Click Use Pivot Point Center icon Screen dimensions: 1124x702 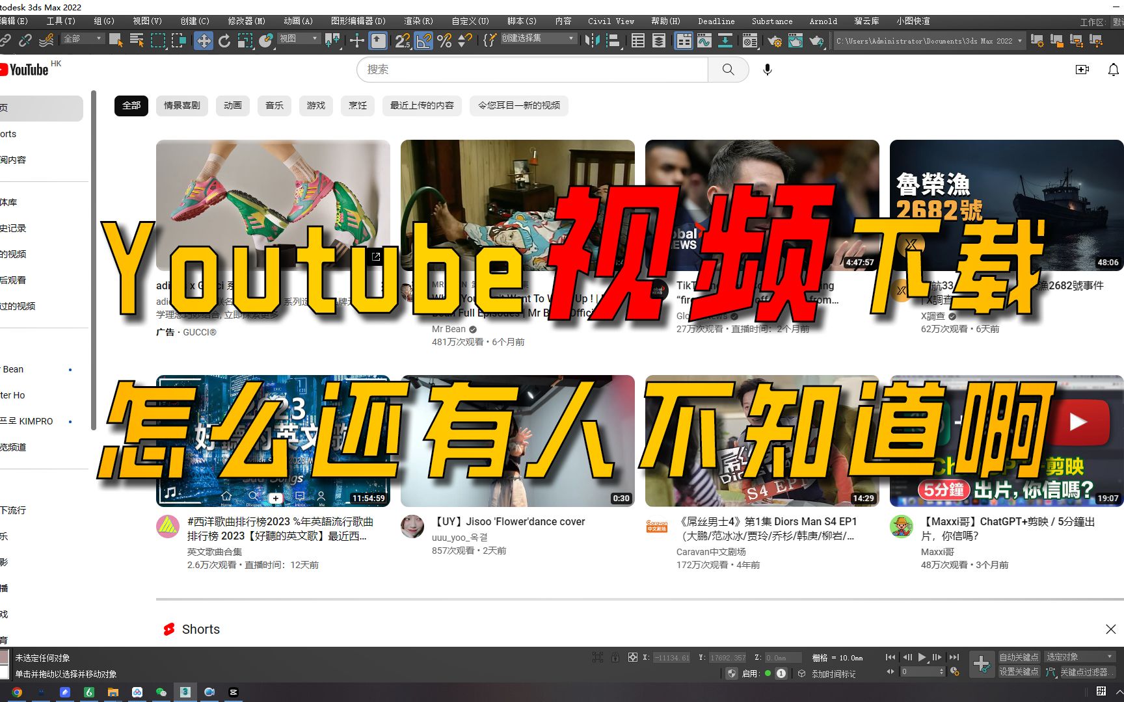(x=332, y=40)
